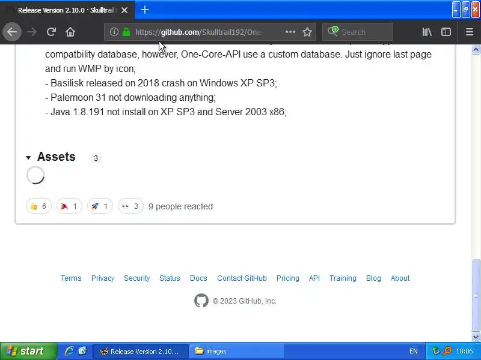481x360 pixels.
Task: Bookmark this page with the star icon
Action: pos(307,32)
